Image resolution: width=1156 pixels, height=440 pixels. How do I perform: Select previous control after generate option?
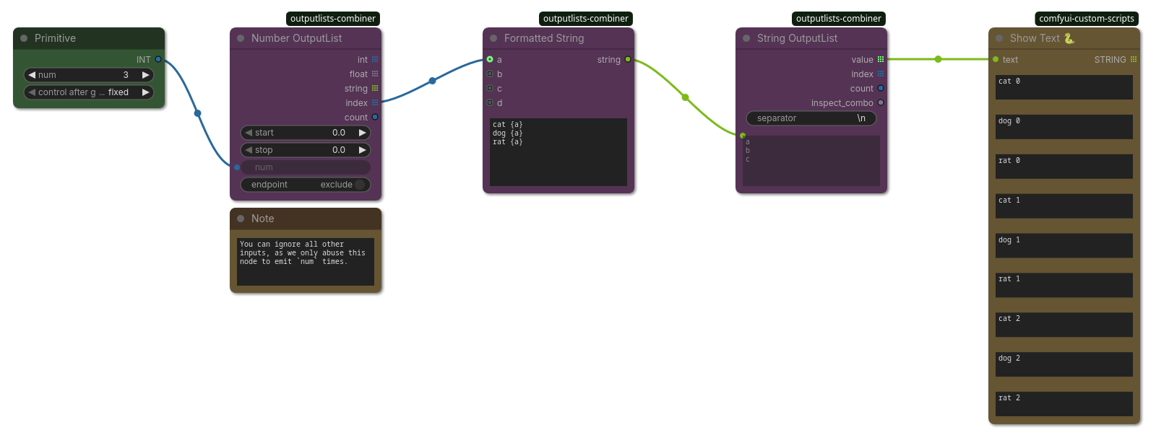click(32, 92)
